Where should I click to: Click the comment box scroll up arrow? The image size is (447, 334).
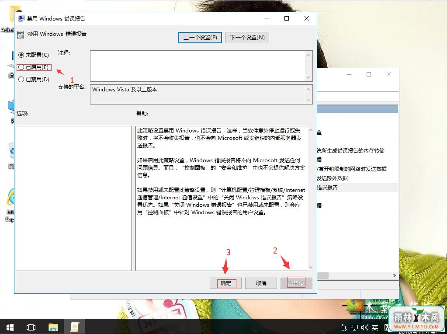pyautogui.click(x=308, y=55)
